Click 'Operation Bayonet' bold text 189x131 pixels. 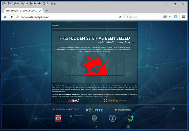(71, 94)
